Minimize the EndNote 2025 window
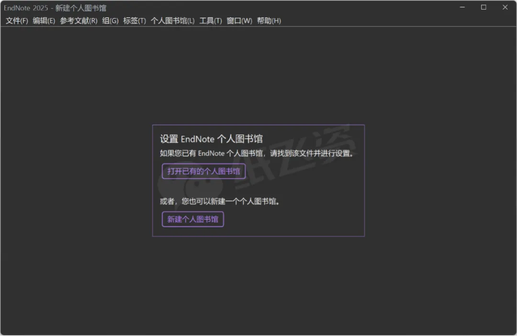Screen dimensions: 517x336 pyautogui.click(x=462, y=7)
